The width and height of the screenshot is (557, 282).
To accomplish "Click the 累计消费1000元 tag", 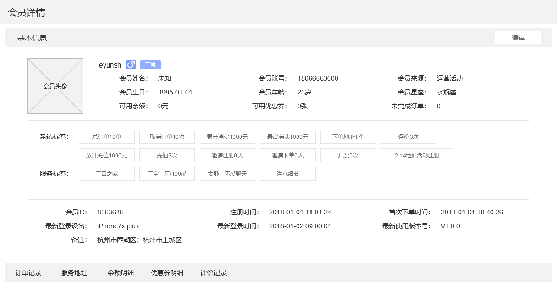I will 227,137.
